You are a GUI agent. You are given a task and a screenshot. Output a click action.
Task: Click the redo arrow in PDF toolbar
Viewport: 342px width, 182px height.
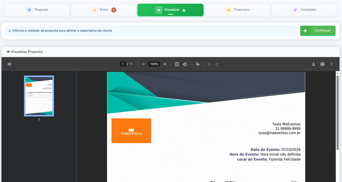point(217,64)
